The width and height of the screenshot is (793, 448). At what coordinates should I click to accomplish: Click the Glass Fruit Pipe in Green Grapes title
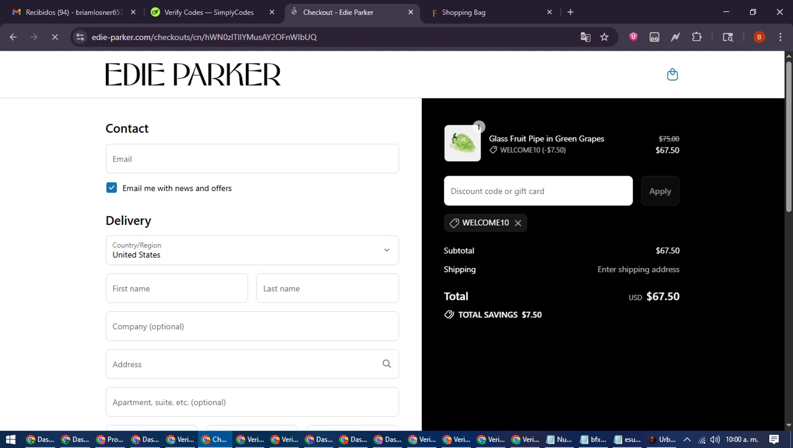tap(547, 139)
